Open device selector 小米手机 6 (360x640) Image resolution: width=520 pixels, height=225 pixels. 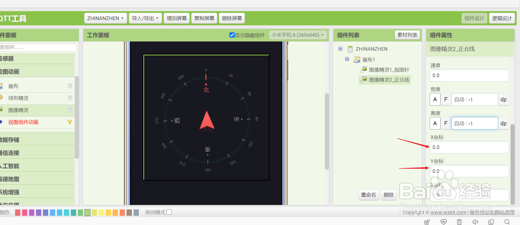tap(298, 35)
